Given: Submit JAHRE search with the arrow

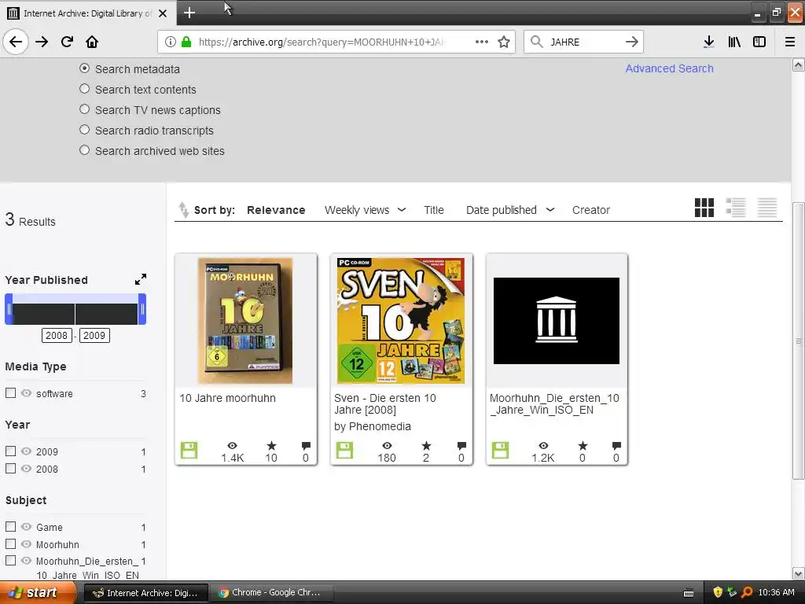Looking at the screenshot, I should tap(631, 42).
